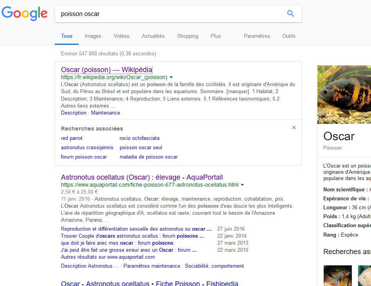
Task: Close the Recherches associées box
Action: (294, 127)
